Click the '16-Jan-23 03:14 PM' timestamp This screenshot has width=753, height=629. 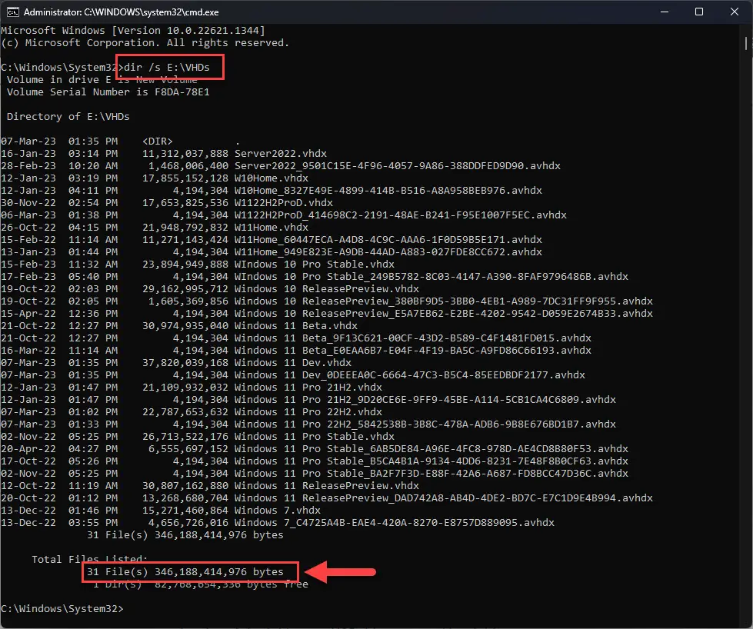click(x=59, y=153)
